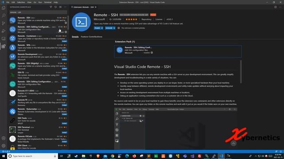Open the Search view in activity bar

(4, 15)
